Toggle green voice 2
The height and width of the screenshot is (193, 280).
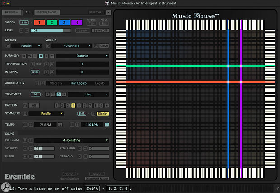[52, 22]
